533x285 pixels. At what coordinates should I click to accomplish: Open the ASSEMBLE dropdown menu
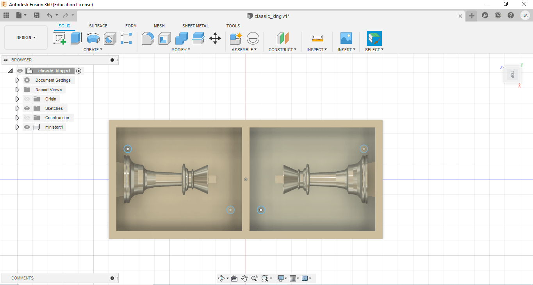tap(244, 50)
